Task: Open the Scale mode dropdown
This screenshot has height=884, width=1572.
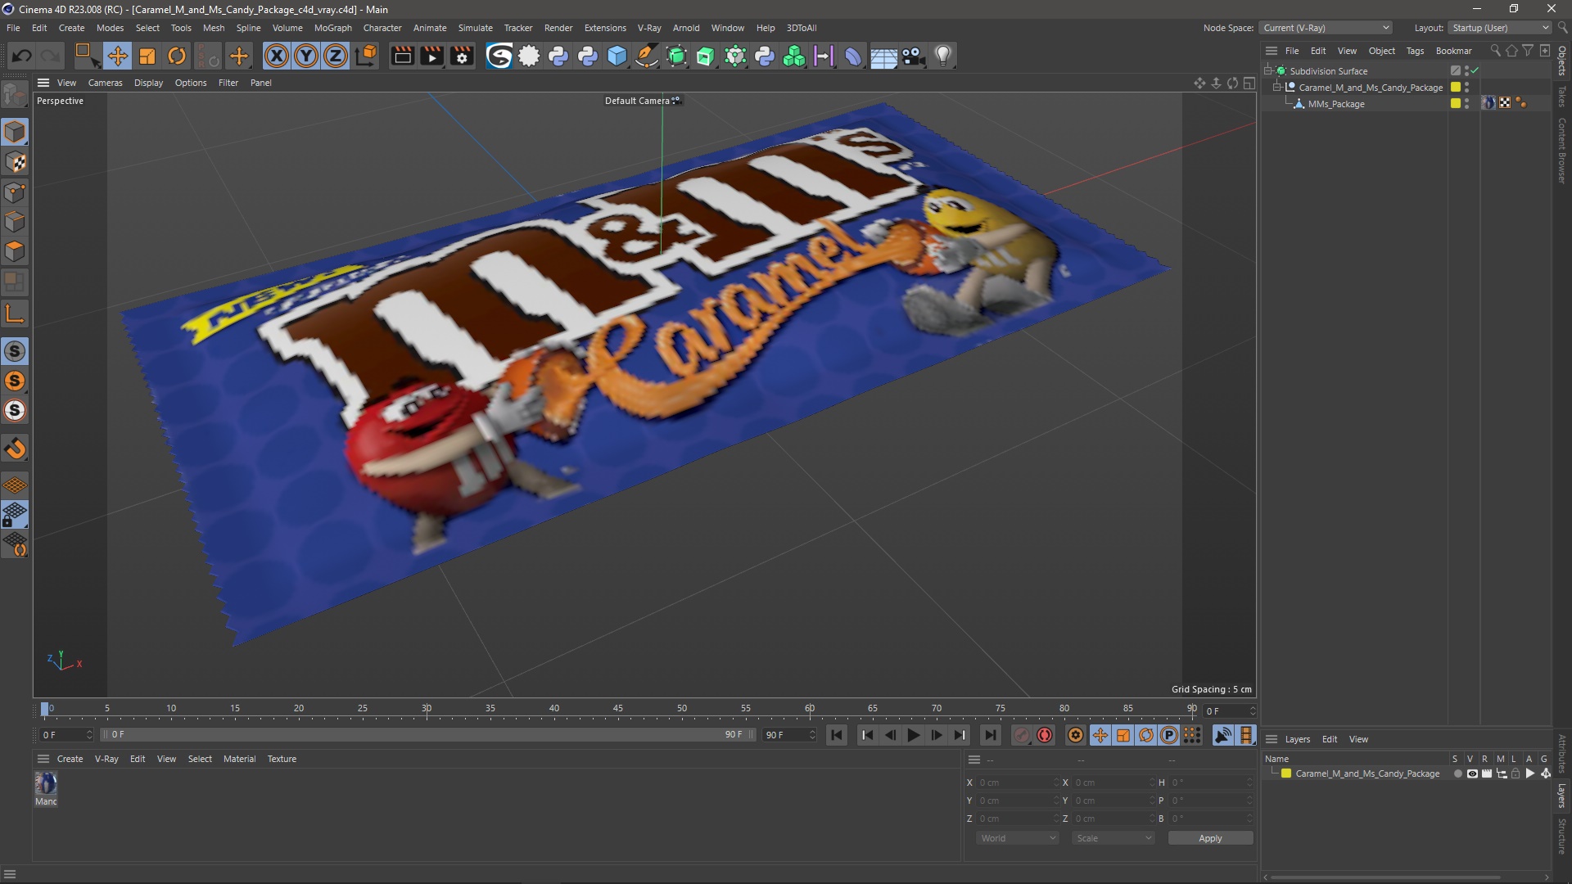Action: pos(1113,838)
